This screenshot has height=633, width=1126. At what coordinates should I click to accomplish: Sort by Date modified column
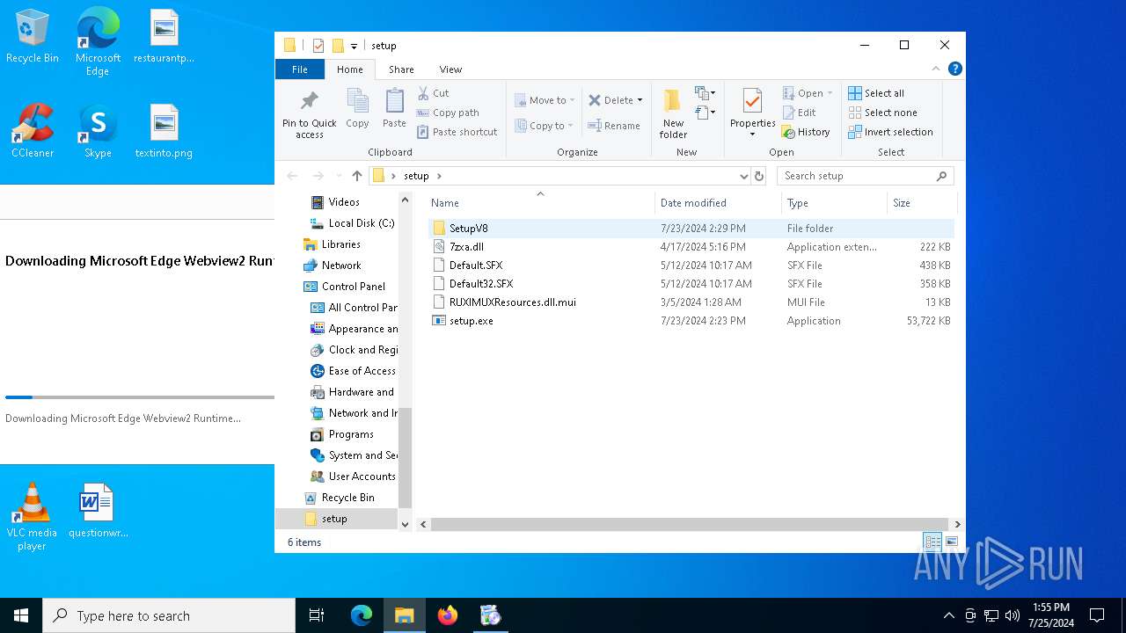click(x=718, y=203)
